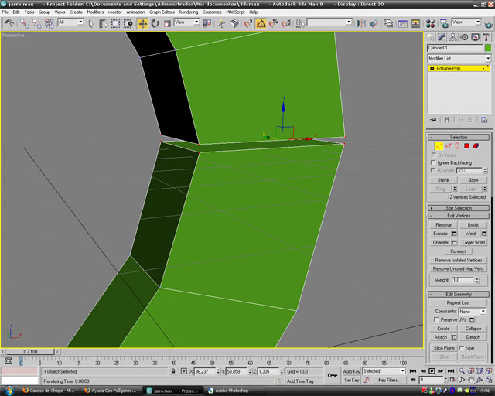Click the Undo arrow icon

click(x=9, y=23)
